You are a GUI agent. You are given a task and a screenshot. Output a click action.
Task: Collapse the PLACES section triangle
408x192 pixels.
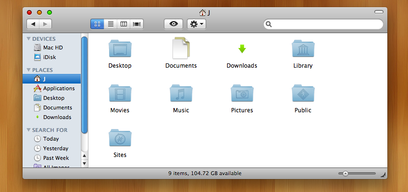(29, 70)
